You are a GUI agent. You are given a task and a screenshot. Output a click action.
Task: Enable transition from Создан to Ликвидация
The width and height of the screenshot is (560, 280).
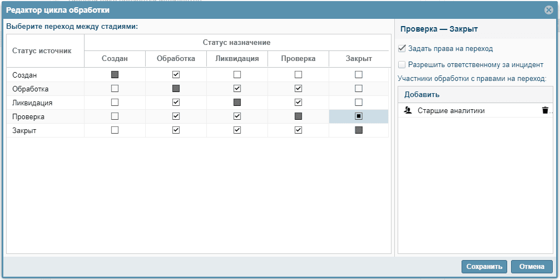pyautogui.click(x=237, y=74)
